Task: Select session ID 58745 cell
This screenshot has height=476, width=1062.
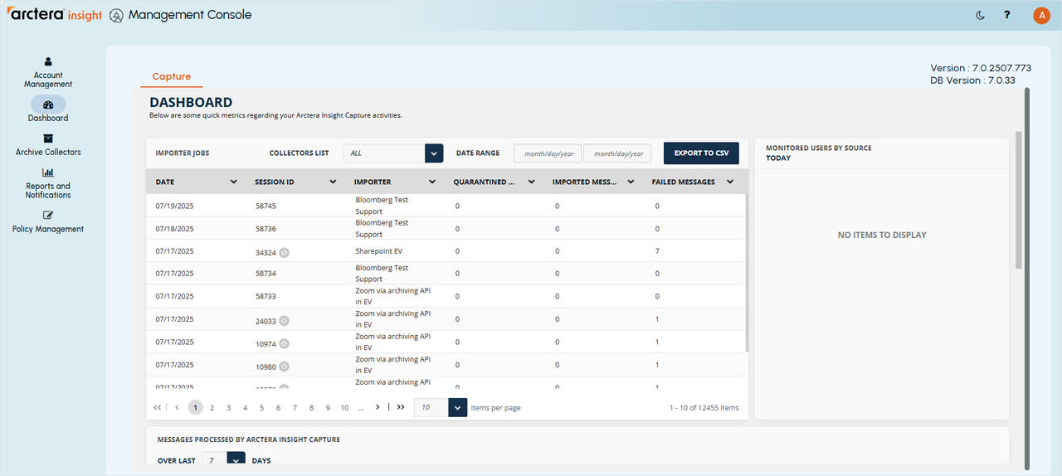Action: [265, 206]
